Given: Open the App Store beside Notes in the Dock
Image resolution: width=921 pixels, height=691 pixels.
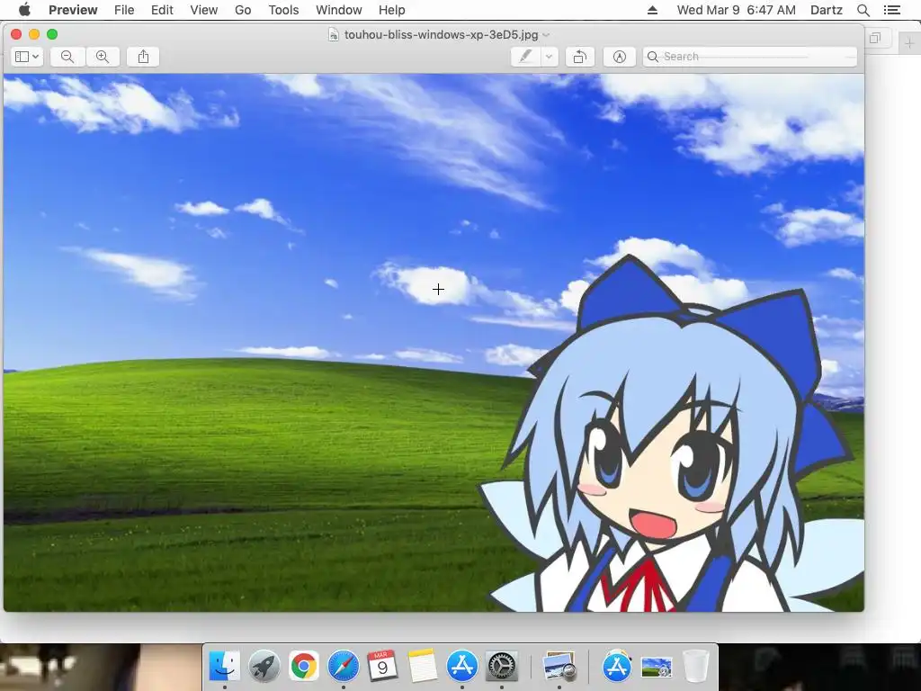Looking at the screenshot, I should (x=461, y=666).
